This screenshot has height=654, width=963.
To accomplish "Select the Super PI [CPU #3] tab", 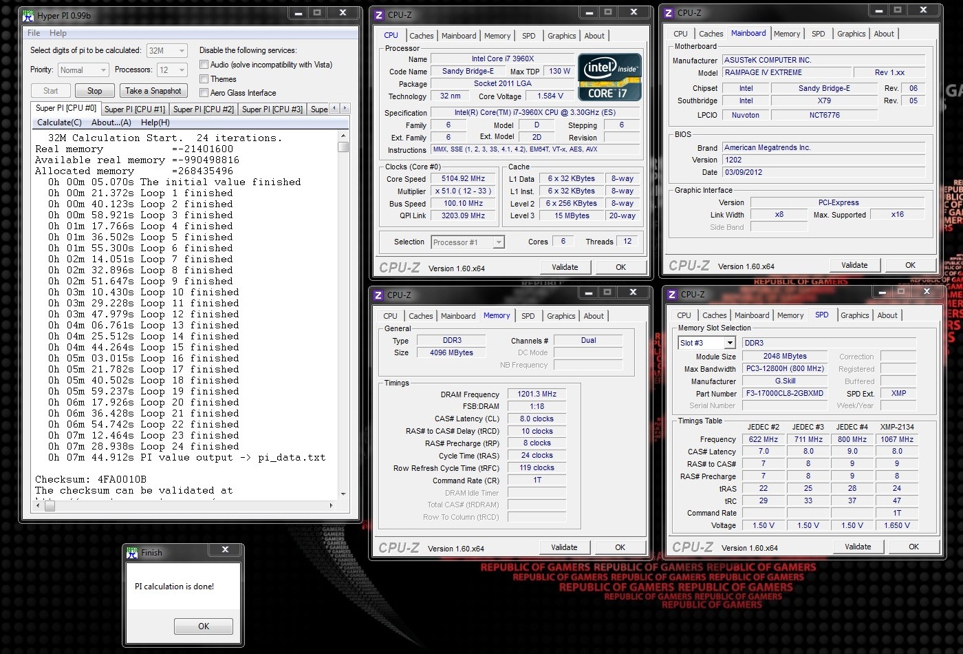I will coord(272,109).
